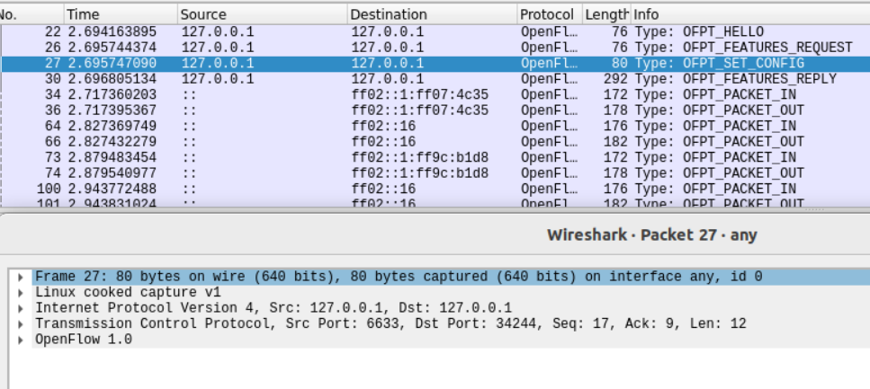Expand the Linux cooked capture v1 section
The height and width of the screenshot is (389, 870).
click(x=22, y=293)
